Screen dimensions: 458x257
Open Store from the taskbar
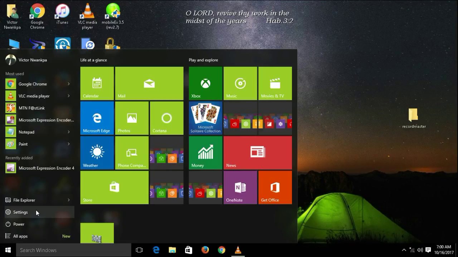[189, 250]
